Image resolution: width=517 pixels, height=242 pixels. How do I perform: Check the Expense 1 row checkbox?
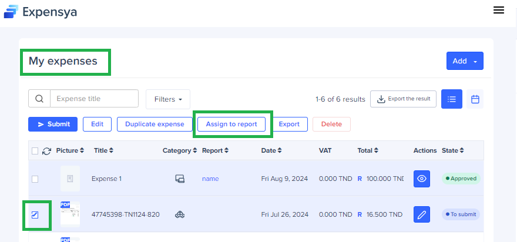coord(35,179)
